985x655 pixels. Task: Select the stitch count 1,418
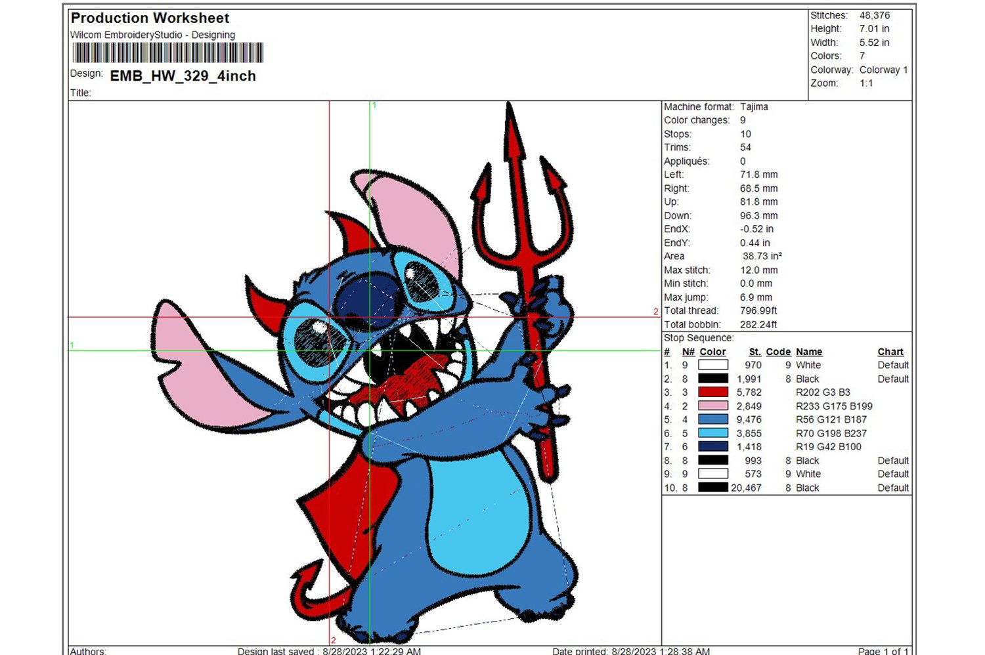(x=749, y=447)
